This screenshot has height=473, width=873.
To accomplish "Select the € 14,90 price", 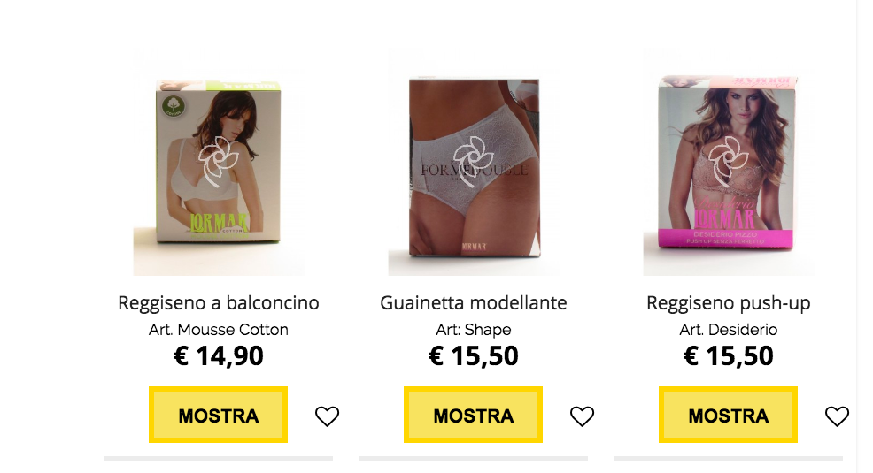I will 218,355.
